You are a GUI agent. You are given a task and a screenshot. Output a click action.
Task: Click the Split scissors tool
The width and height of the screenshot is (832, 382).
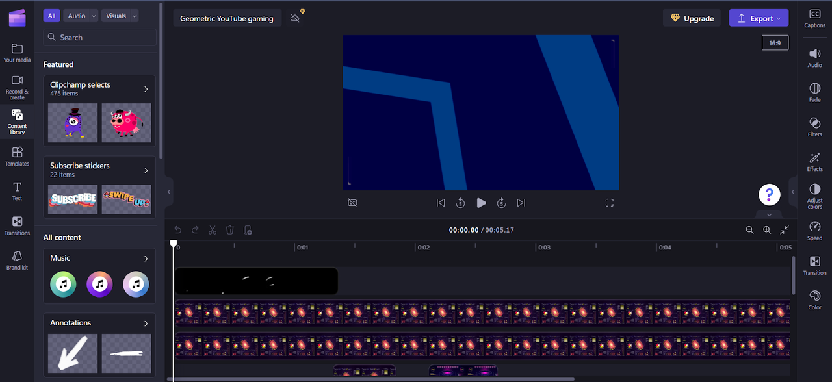[212, 230]
